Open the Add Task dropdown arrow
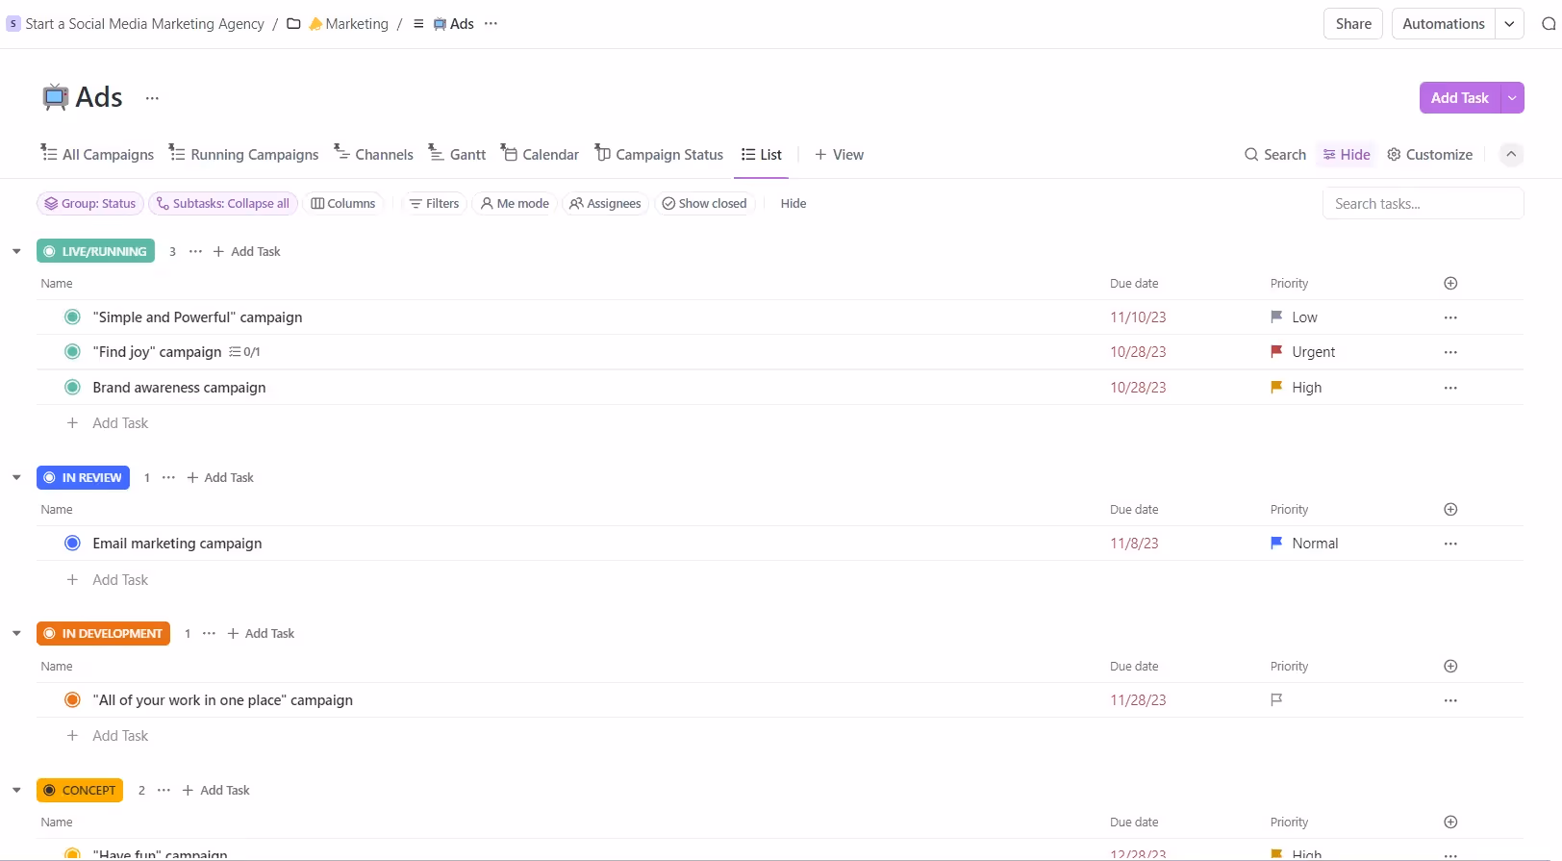Image resolution: width=1562 pixels, height=861 pixels. [x=1512, y=98]
